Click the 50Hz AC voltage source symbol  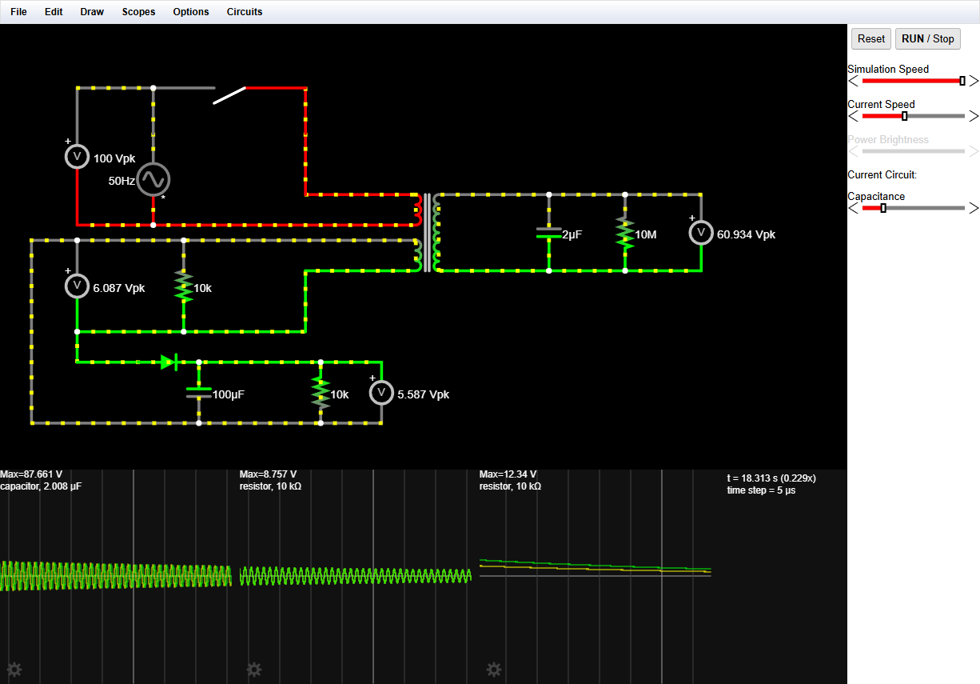coord(153,180)
